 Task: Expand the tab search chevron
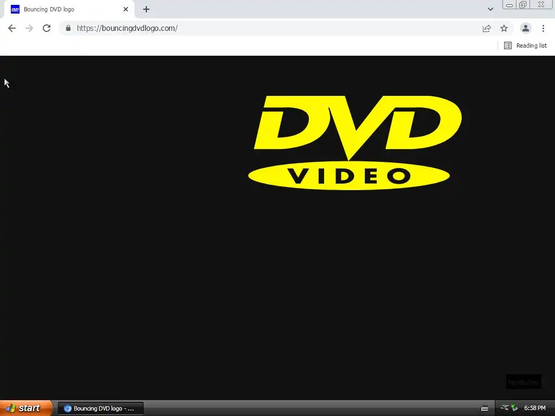pos(490,9)
